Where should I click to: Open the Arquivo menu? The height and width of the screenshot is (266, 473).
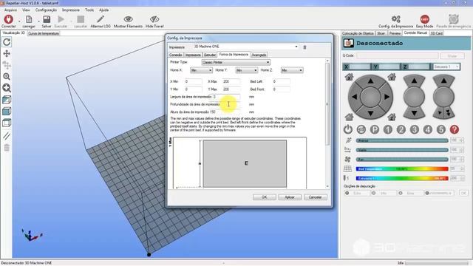tap(10, 10)
